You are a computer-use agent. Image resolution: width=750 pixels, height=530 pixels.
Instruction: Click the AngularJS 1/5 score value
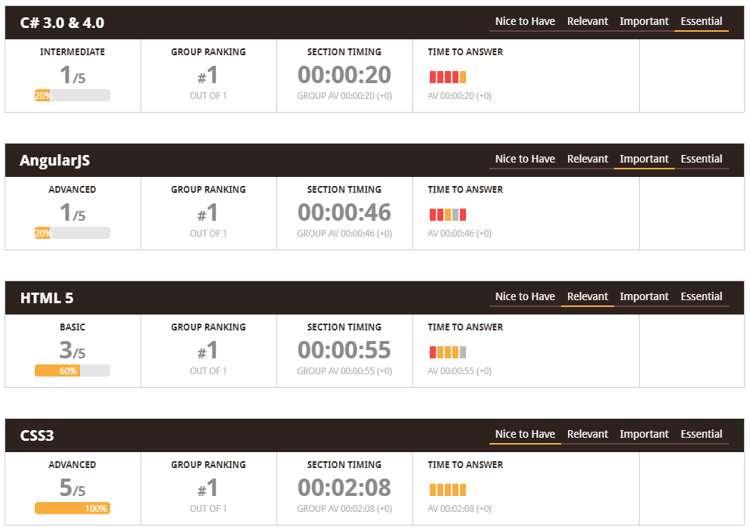point(73,212)
